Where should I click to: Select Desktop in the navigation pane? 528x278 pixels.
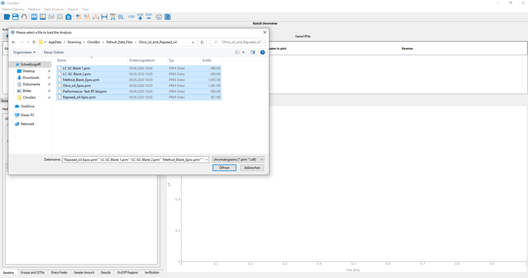point(29,71)
